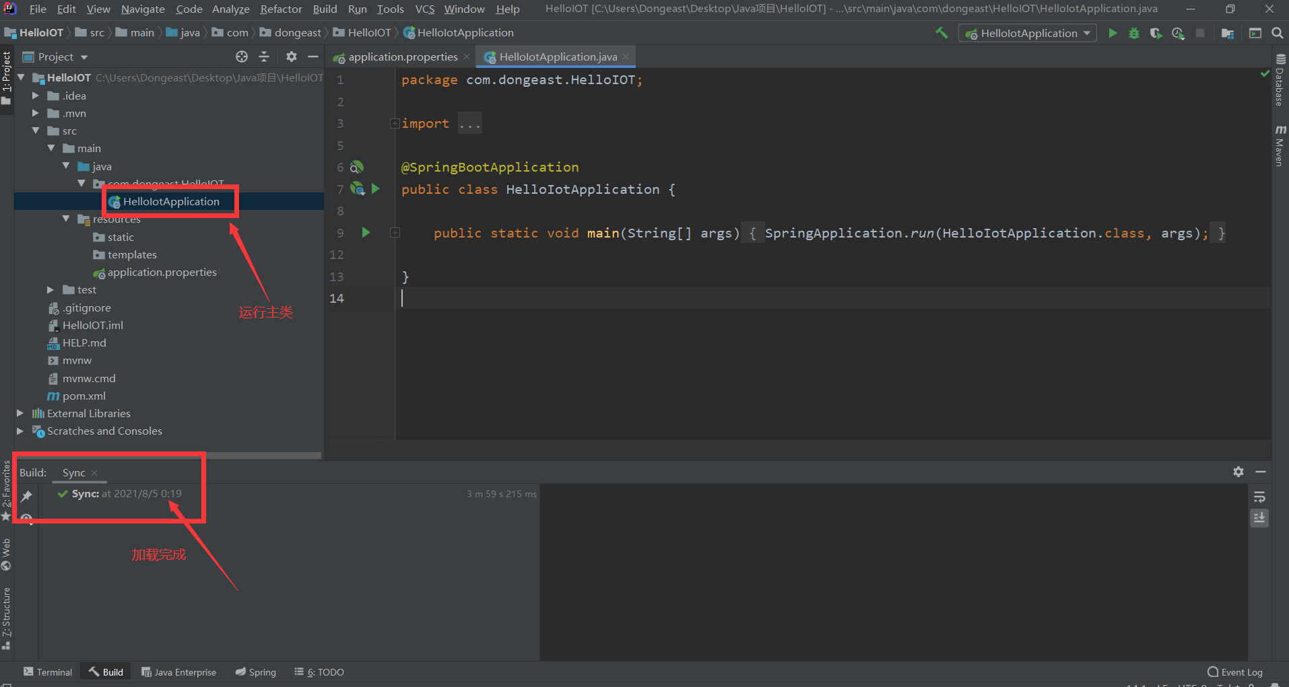Run with Coverage using the shield icon
Screen dimensions: 1289x687
tap(1156, 33)
